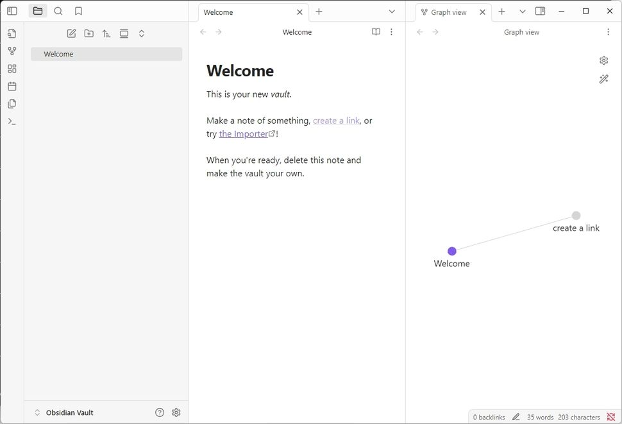This screenshot has width=622, height=424.
Task: Switch to the Welcome tab
Action: coord(218,12)
